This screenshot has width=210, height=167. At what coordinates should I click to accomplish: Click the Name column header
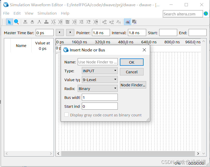pos(21,46)
